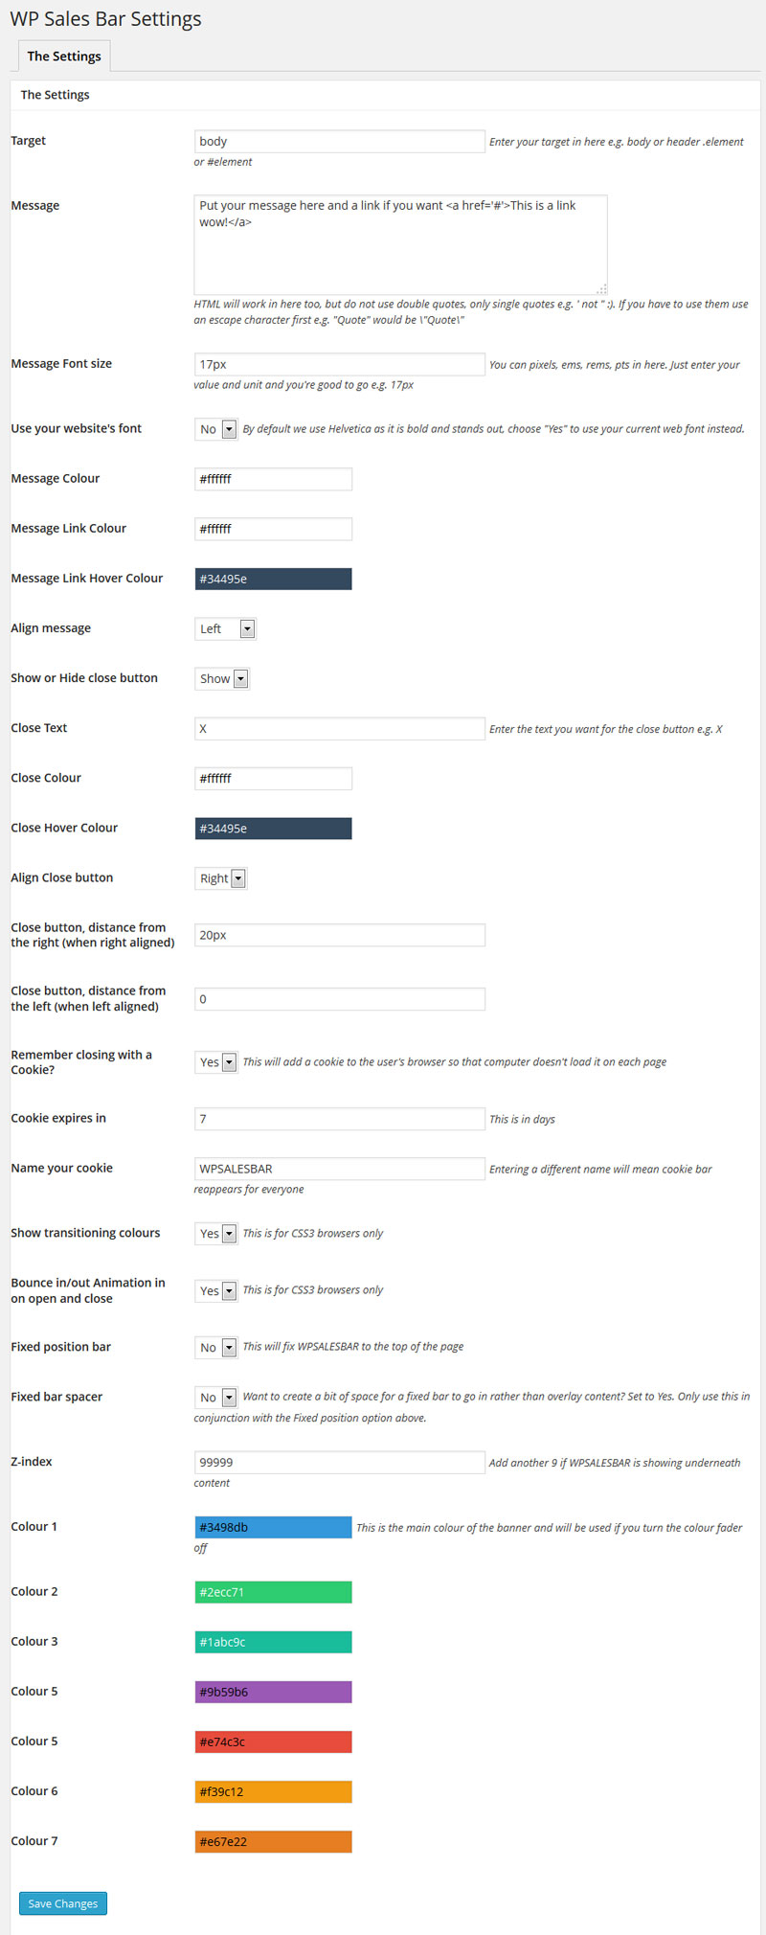Click the Save Changes button

63,1903
